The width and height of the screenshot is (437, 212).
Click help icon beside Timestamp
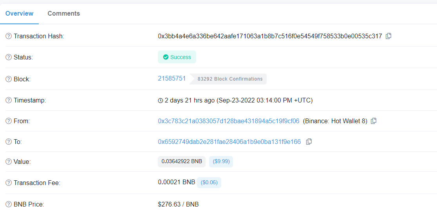[9, 101]
